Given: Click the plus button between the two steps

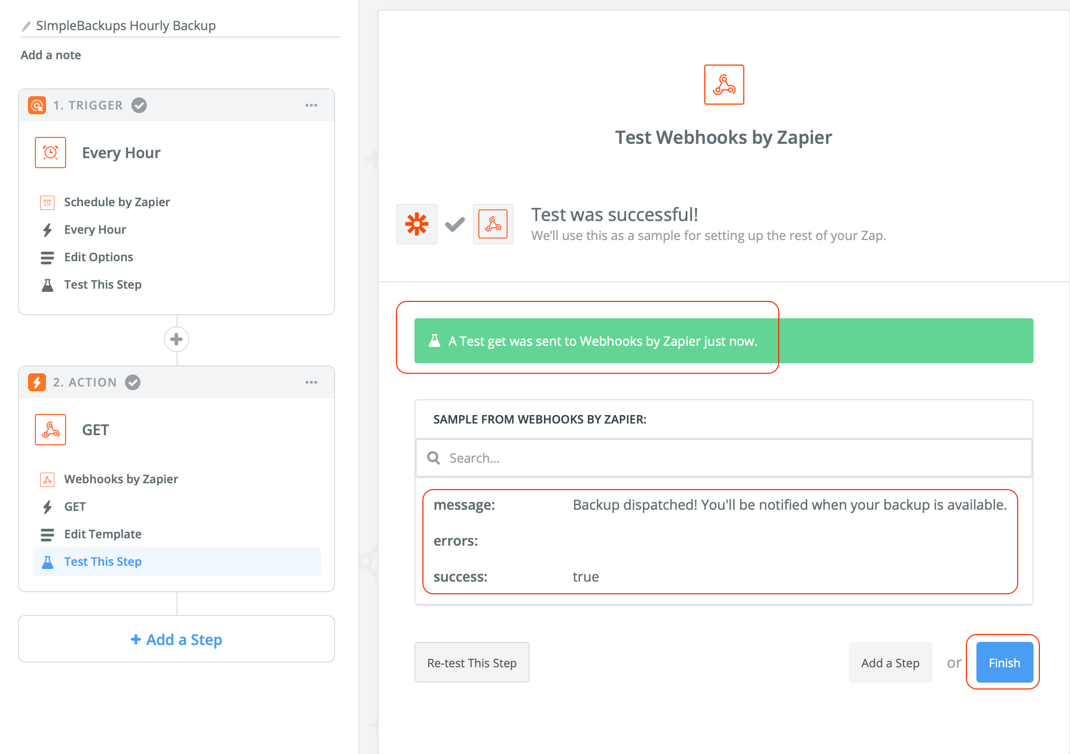Looking at the screenshot, I should [x=176, y=339].
